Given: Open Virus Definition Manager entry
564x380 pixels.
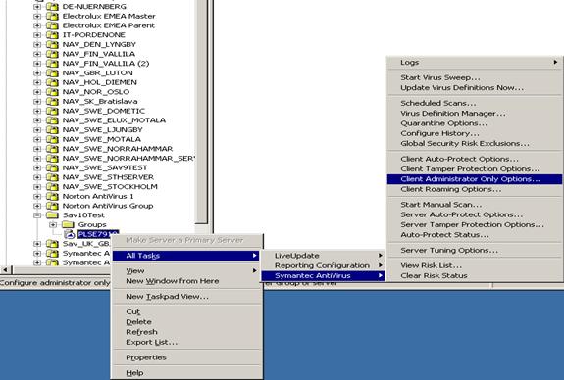Looking at the screenshot, I should click(475, 114).
